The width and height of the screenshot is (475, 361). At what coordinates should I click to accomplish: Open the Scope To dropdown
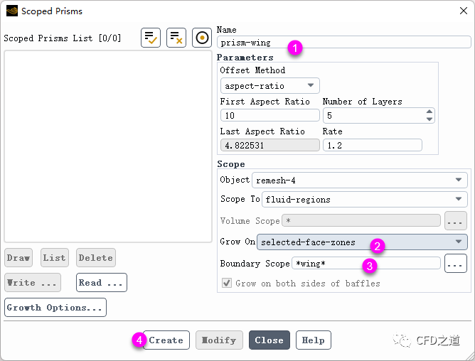click(x=364, y=200)
